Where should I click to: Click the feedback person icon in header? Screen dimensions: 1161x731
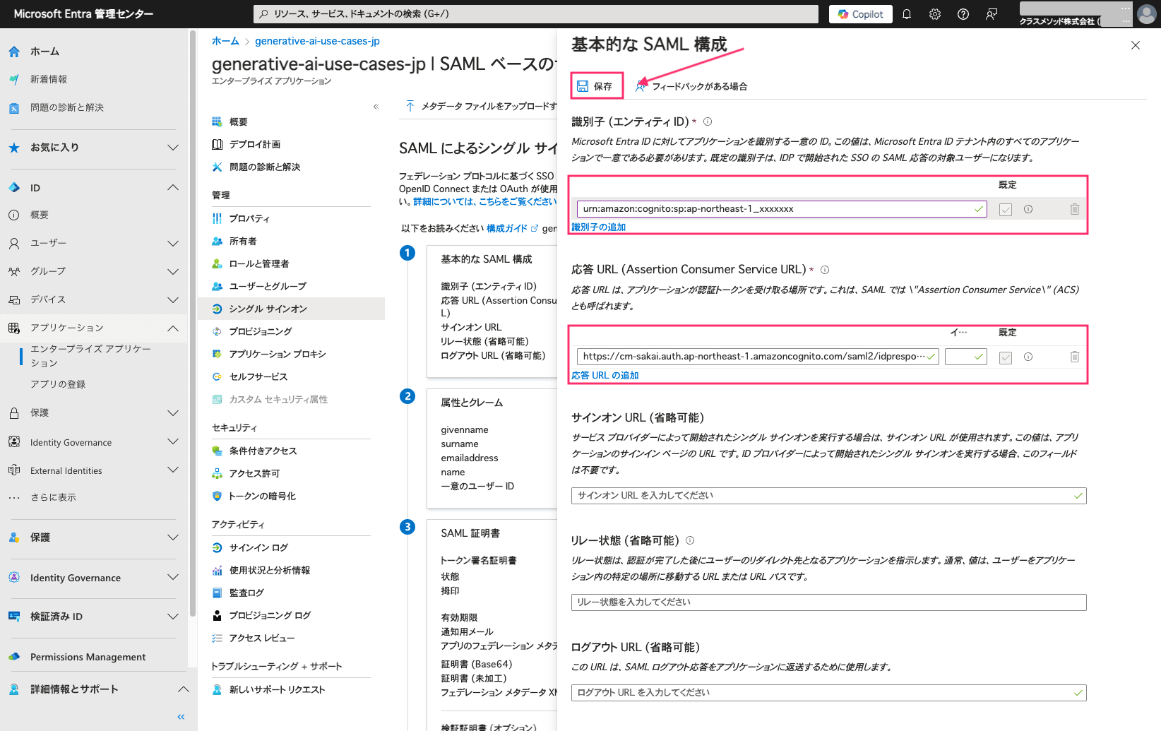[x=992, y=14]
